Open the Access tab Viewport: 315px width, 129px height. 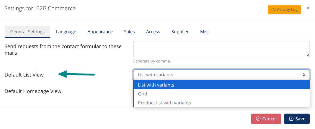coord(153,32)
